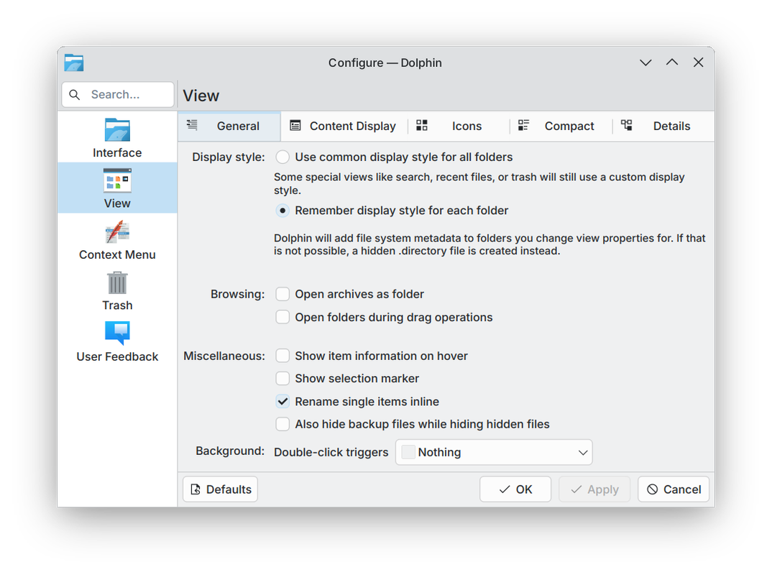Switch to the Icons tab
The height and width of the screenshot is (575, 772).
click(457, 126)
